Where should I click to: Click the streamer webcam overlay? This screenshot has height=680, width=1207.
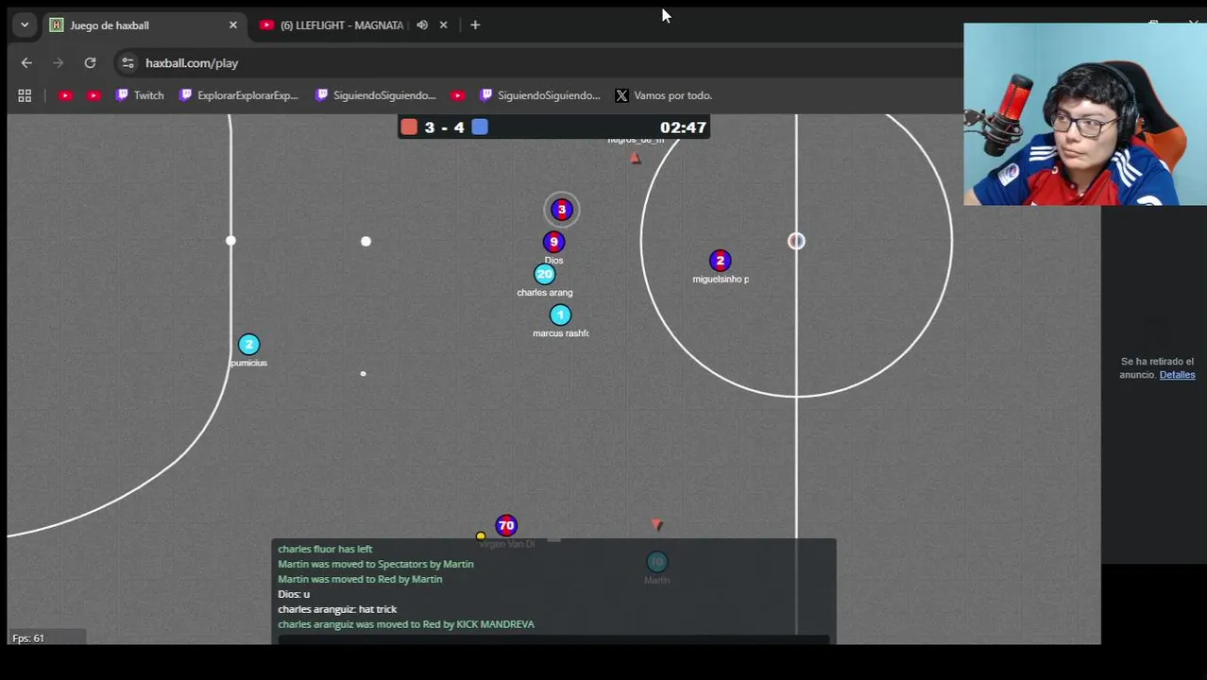tap(1085, 114)
